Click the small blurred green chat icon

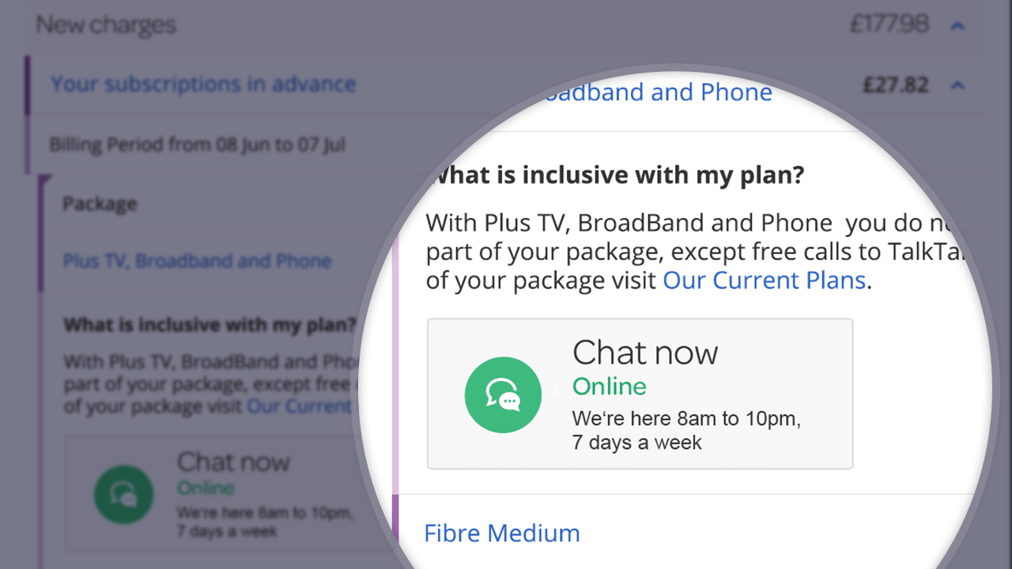(123, 495)
